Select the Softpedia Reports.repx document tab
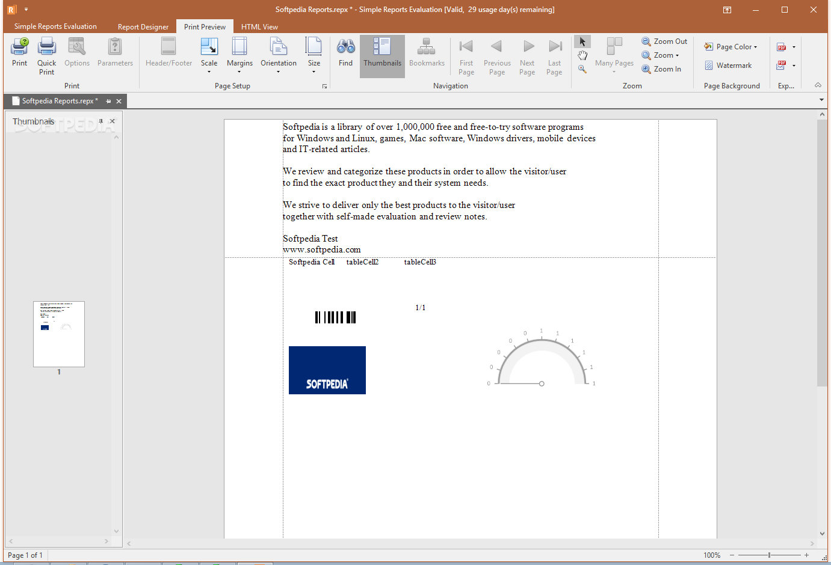 tap(59, 101)
